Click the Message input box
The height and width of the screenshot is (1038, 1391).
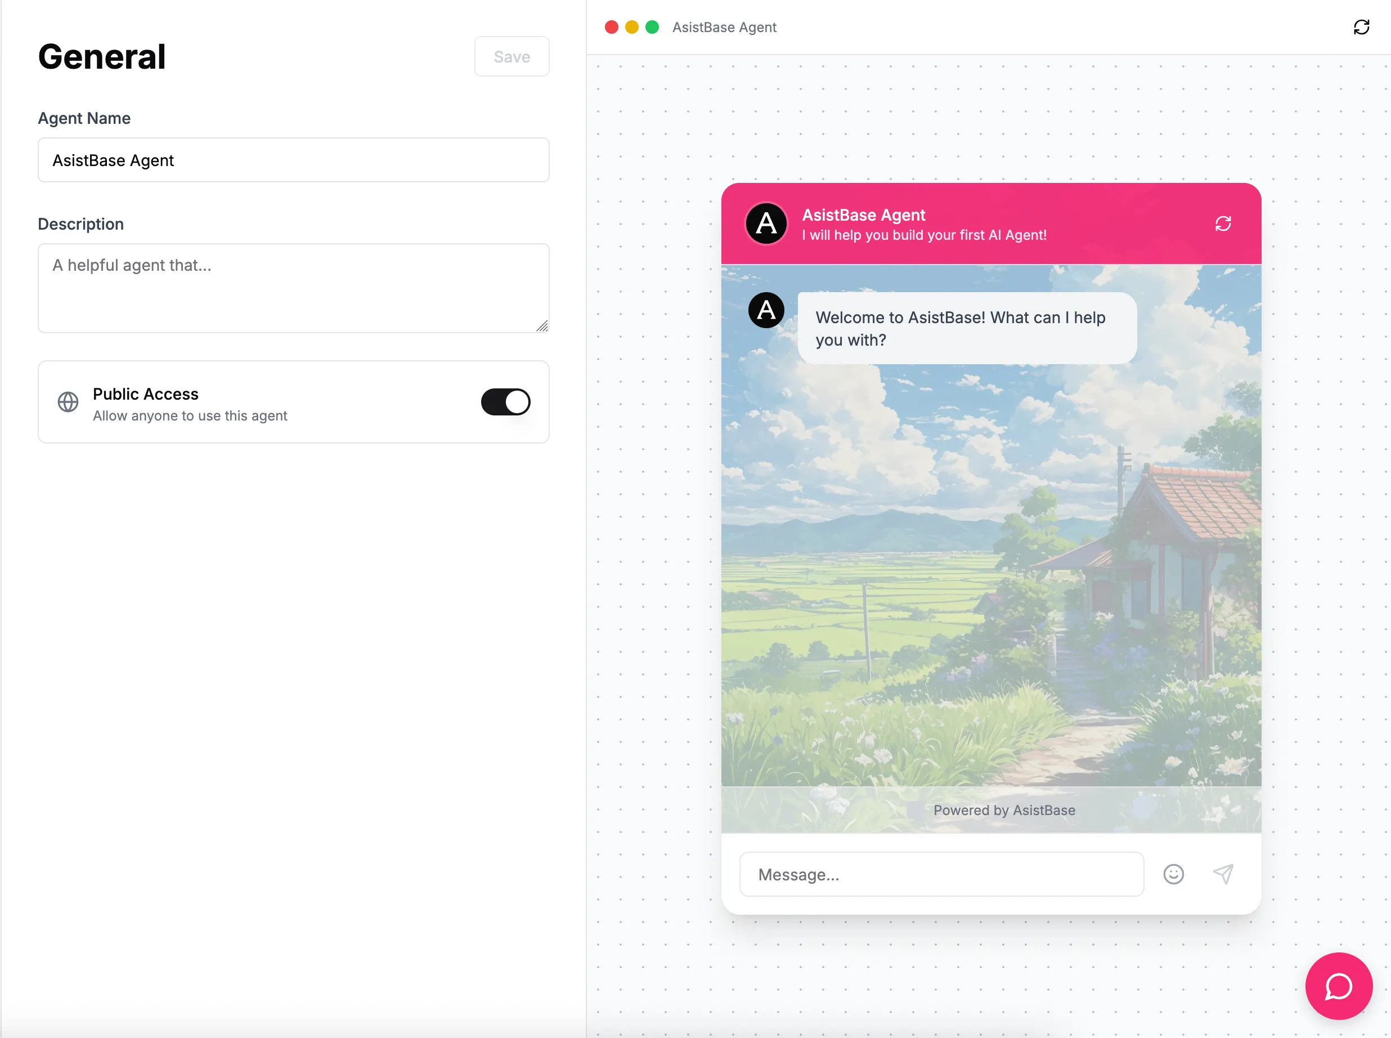pos(942,874)
